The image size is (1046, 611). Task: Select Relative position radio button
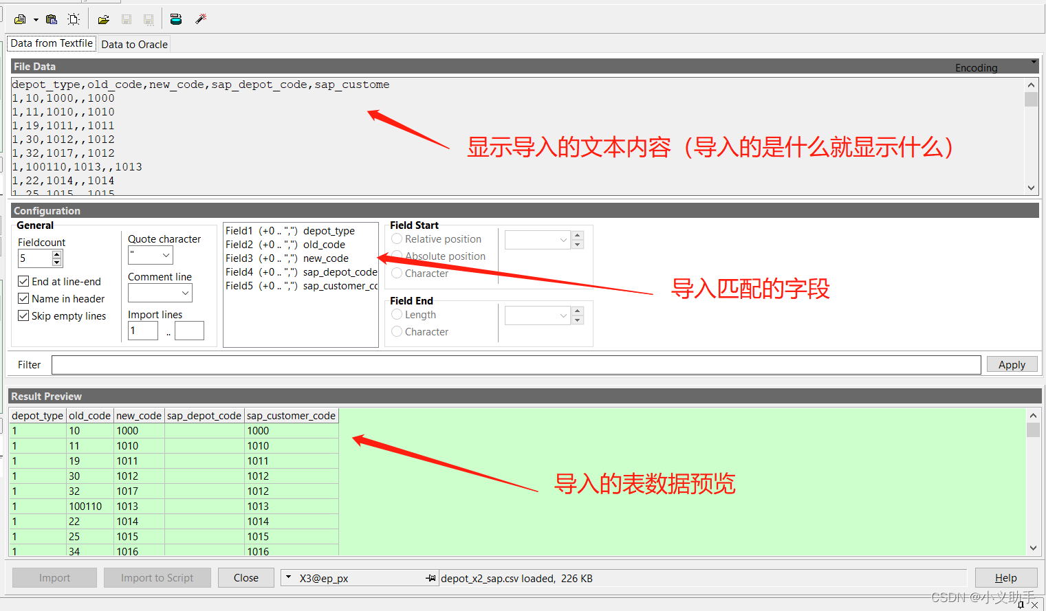pos(397,238)
